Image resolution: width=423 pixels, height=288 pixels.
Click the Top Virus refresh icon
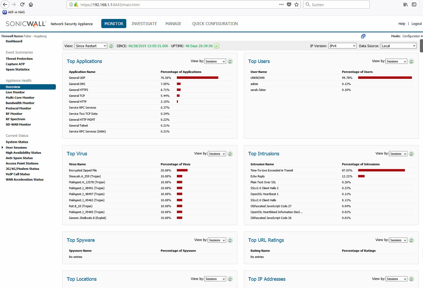[x=230, y=154]
